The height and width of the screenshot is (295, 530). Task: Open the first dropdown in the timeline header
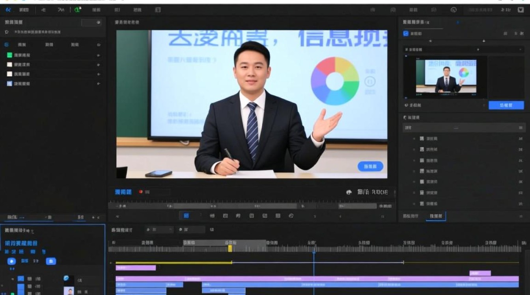[x=159, y=230]
